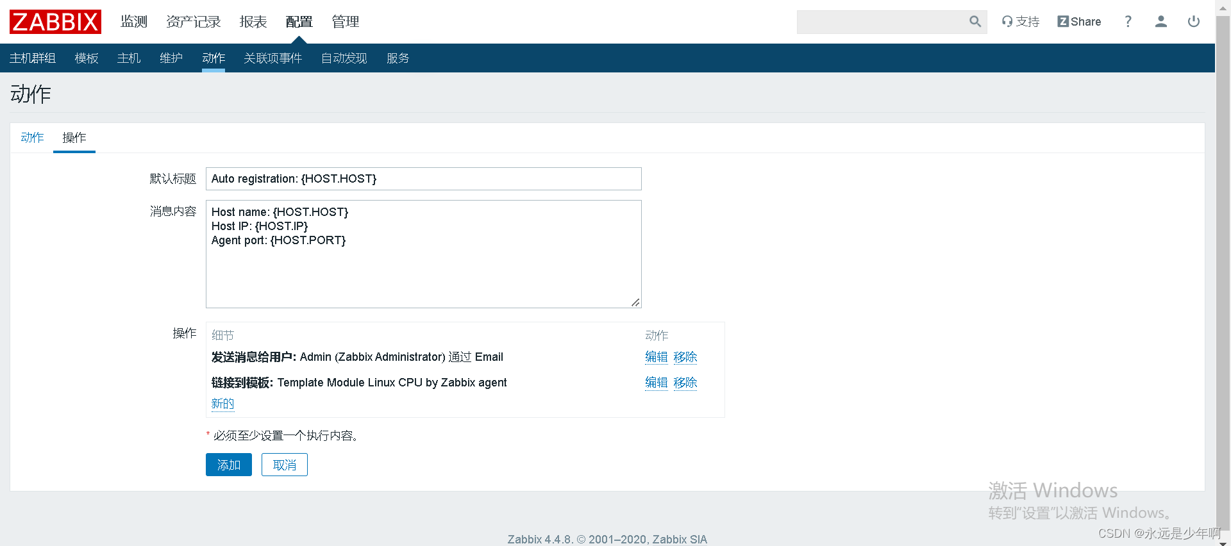Click the 动作 column header in operations table
This screenshot has width=1231, height=546.
657,335
